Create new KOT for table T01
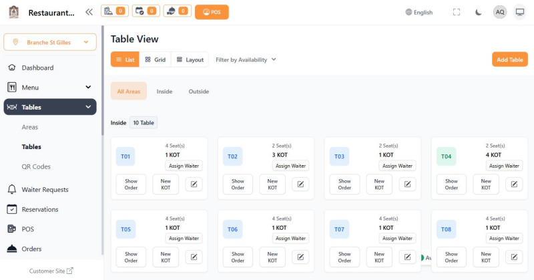The height and width of the screenshot is (280, 534). click(166, 184)
